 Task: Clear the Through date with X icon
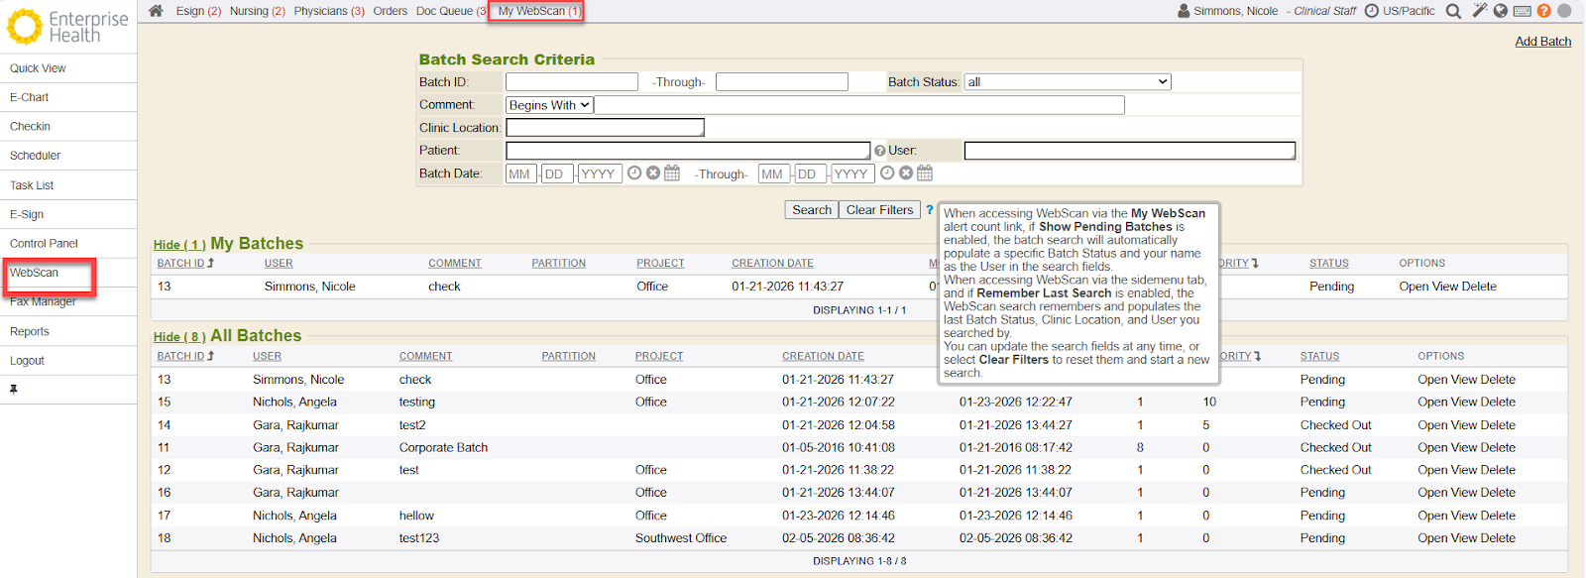[906, 173]
